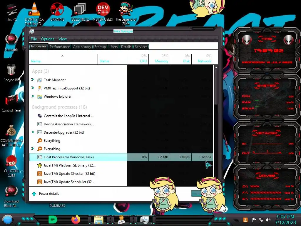Image resolution: width=301 pixels, height=226 pixels.
Task: Open the Network desktop icon
Action: click(x=11, y=42)
